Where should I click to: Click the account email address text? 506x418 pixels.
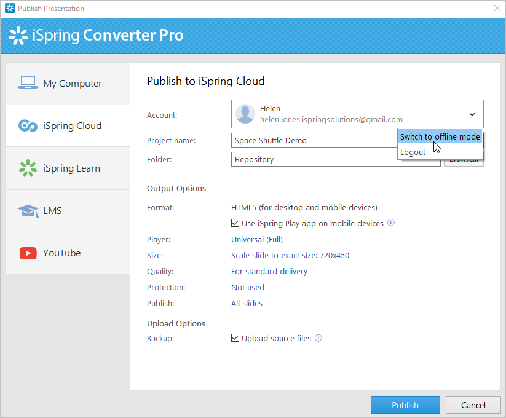331,120
